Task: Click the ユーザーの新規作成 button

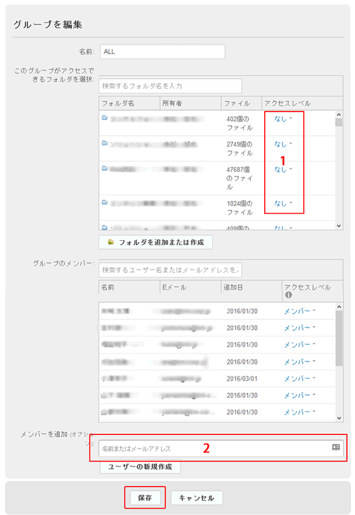Action: (x=140, y=466)
